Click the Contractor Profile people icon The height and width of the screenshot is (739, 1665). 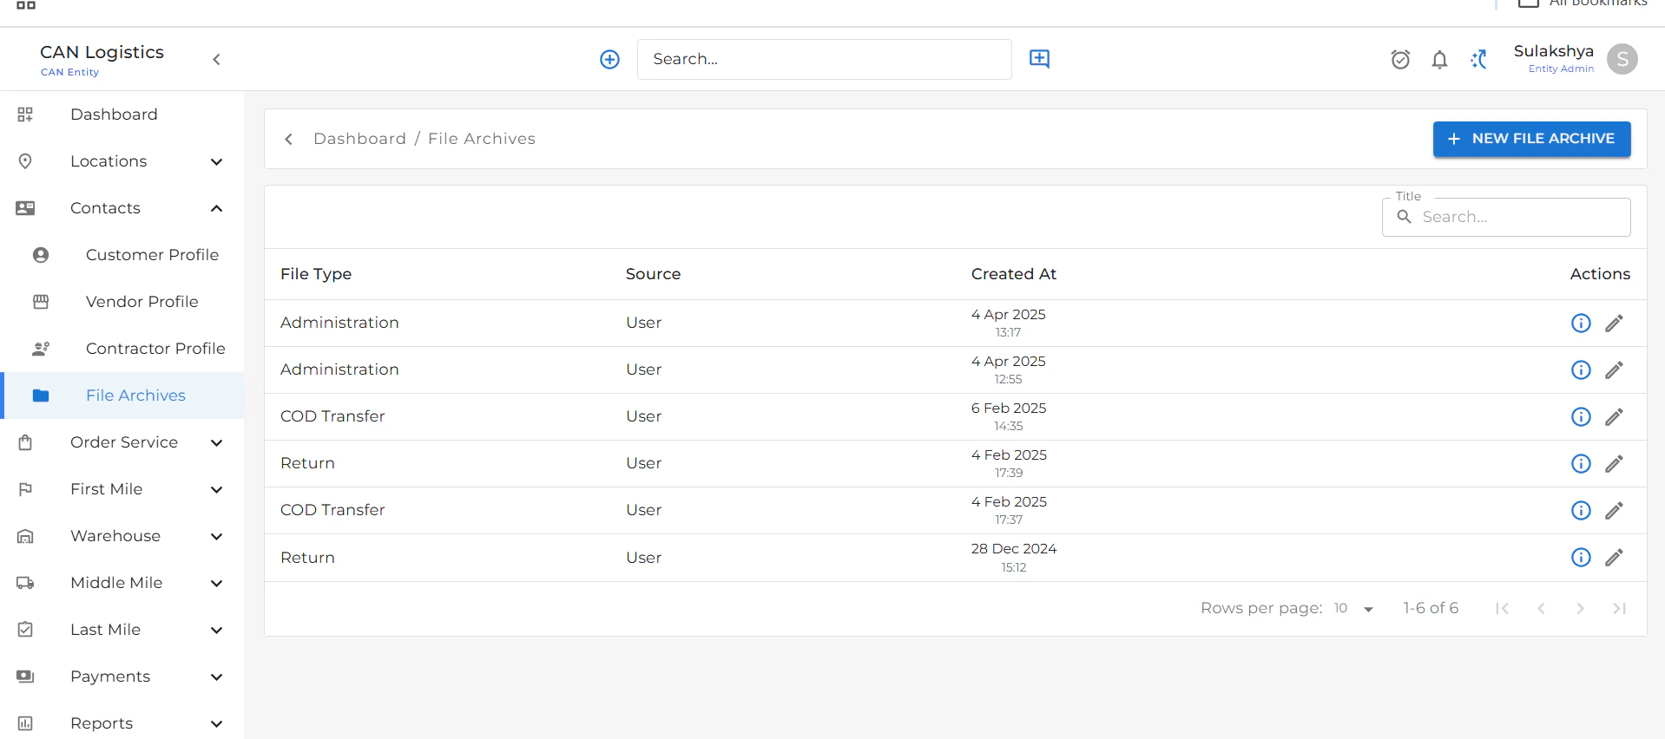41,349
